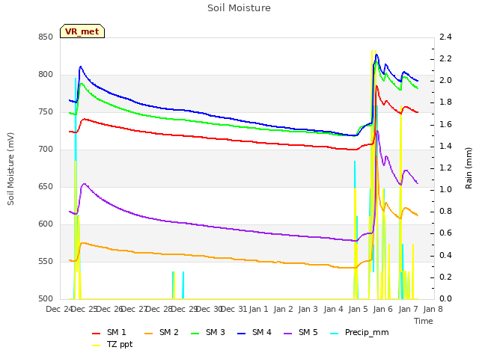This screenshot has width=479, height=359.
Task: Click the Rain (mm) axis label
Action: pyautogui.click(x=469, y=168)
